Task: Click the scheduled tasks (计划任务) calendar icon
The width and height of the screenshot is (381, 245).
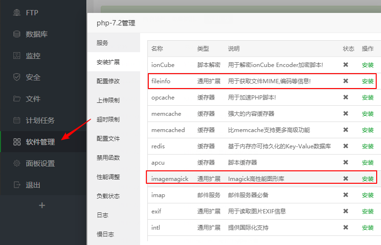Action: (x=17, y=120)
